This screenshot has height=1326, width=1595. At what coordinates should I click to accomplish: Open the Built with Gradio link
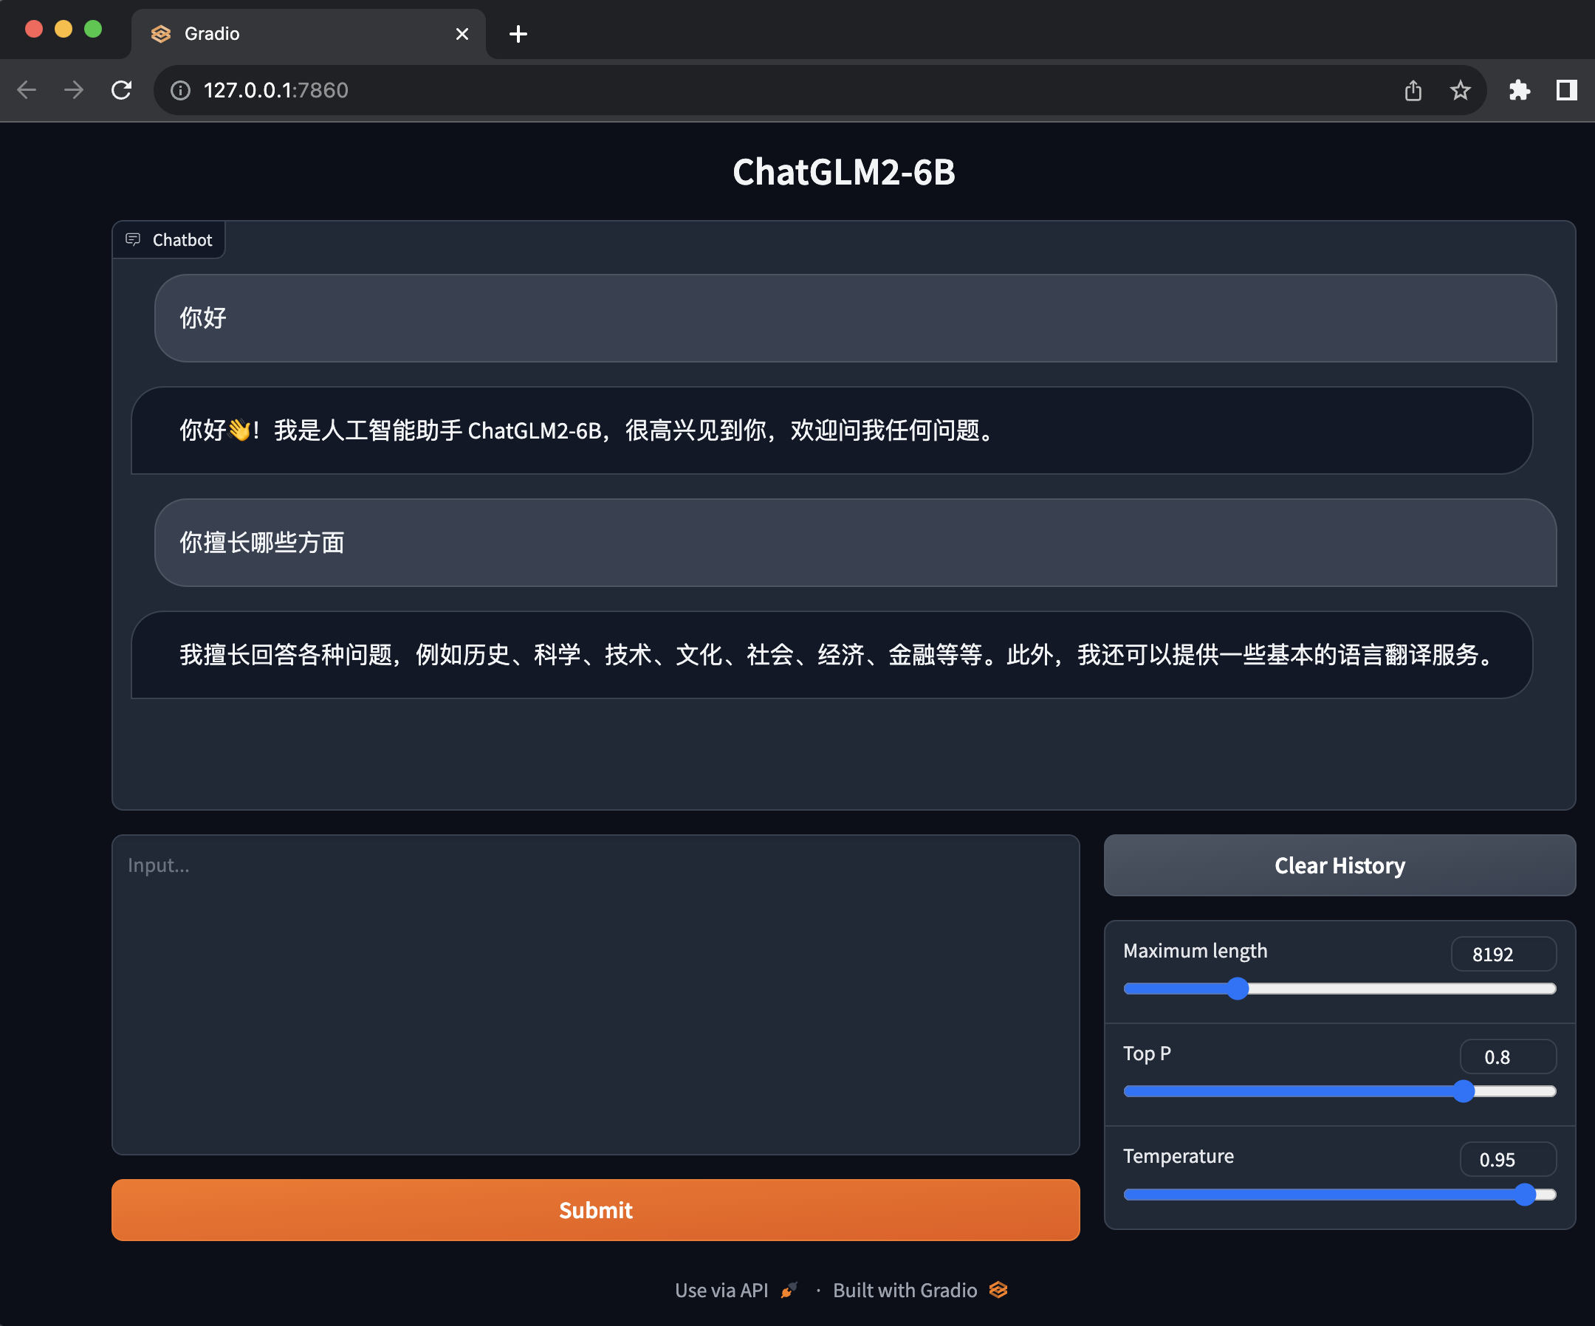pyautogui.click(x=920, y=1290)
